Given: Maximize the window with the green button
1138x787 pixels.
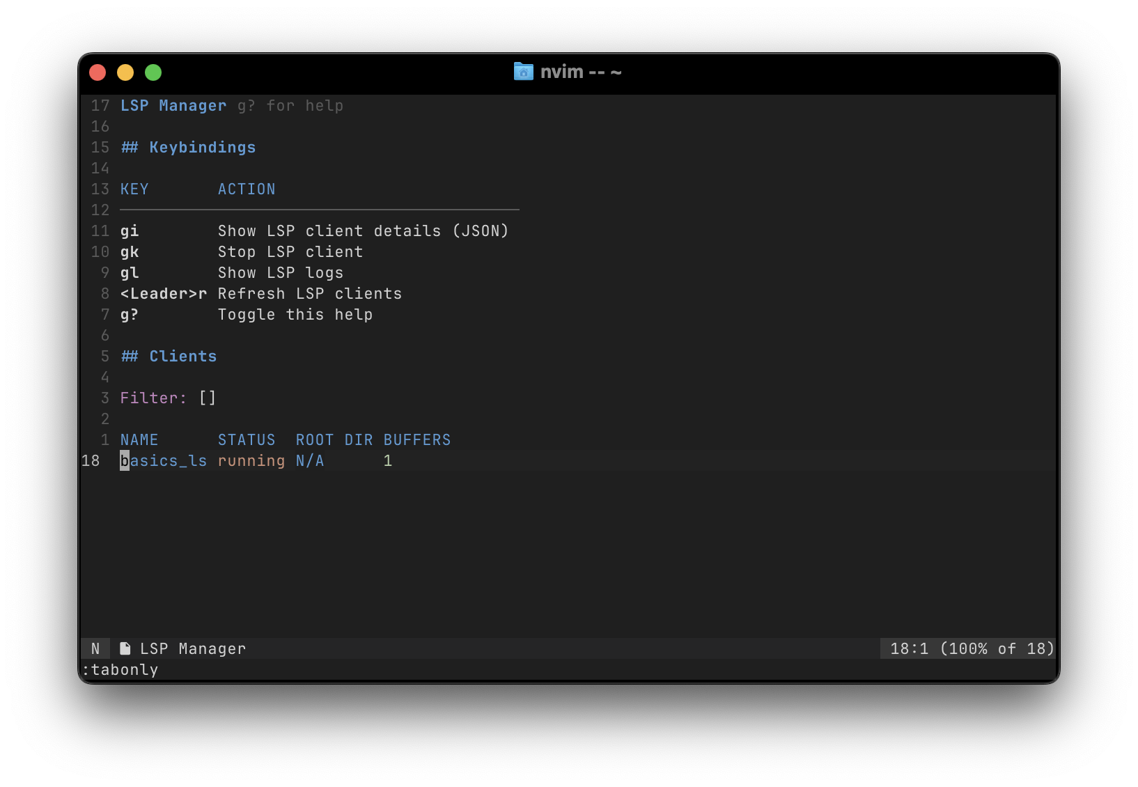Looking at the screenshot, I should point(153,72).
